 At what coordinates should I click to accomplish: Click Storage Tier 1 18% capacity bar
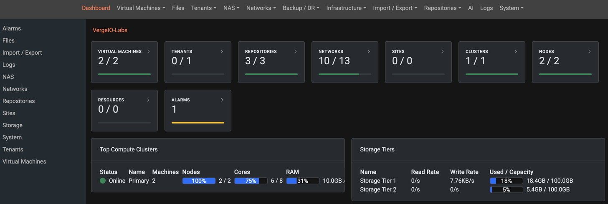click(506, 181)
